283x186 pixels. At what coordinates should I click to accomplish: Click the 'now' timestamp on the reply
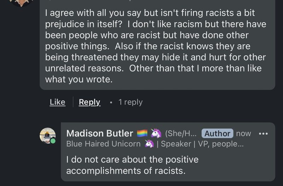pos(243,134)
